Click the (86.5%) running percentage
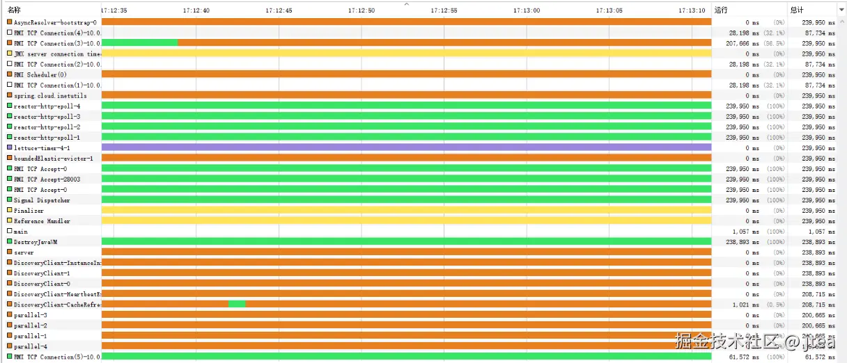This screenshot has width=847, height=363. (775, 43)
